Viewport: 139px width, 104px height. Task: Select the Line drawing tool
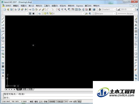coord(3,19)
